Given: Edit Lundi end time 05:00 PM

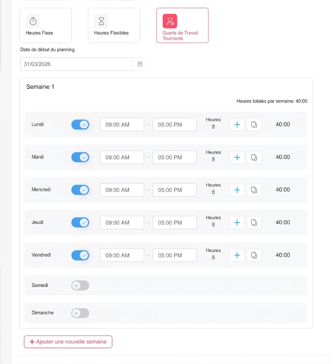Looking at the screenshot, I should [175, 125].
